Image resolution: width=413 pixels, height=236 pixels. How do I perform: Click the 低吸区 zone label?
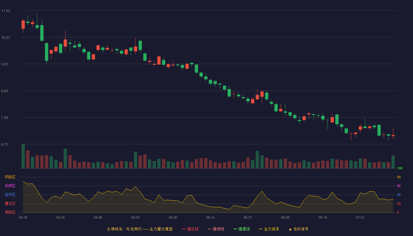(x=10, y=212)
